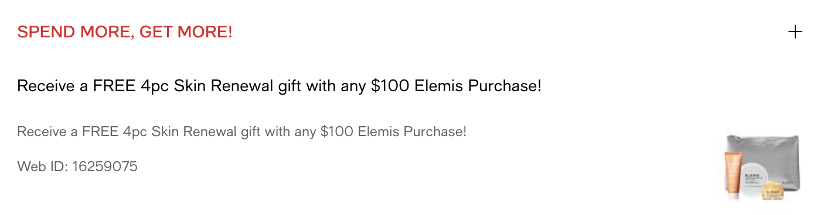Viewport: 824px width, 215px height.
Task: Select the bold FREE 4pc Skin Renewal headline
Action: pyautogui.click(x=280, y=86)
